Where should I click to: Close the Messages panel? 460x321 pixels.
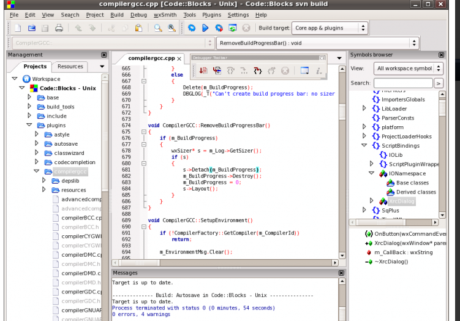[x=341, y=273]
